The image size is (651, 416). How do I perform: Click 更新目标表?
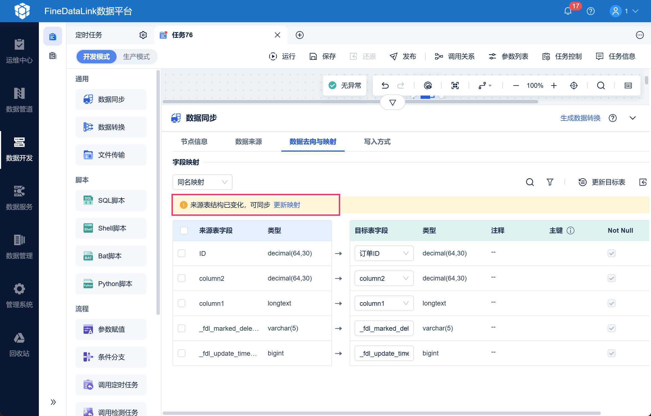pos(602,182)
